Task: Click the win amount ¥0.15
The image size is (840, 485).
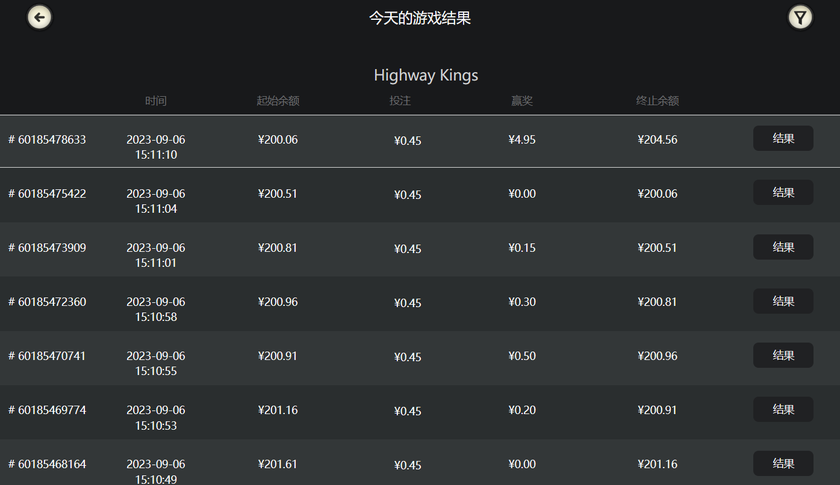Action: coord(522,248)
